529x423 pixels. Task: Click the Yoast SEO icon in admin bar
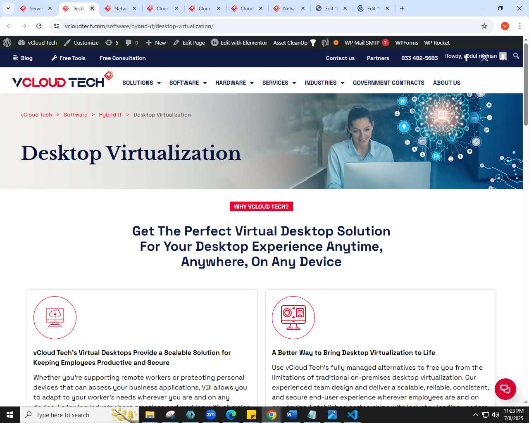[x=325, y=43]
